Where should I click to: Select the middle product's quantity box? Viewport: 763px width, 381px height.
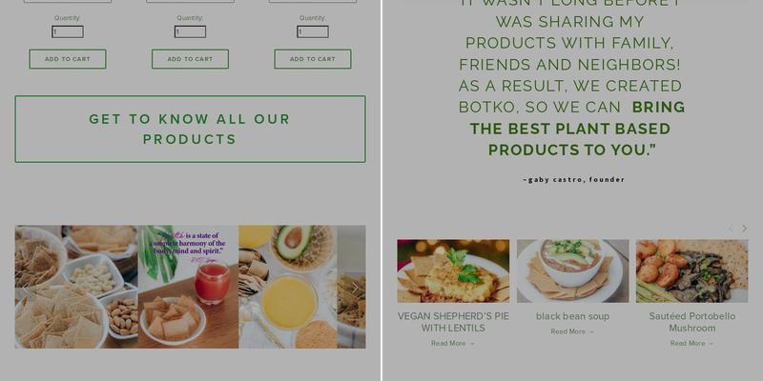click(190, 32)
